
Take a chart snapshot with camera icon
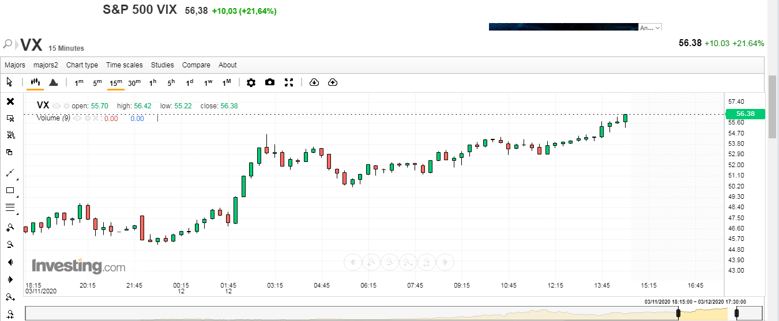click(x=270, y=82)
